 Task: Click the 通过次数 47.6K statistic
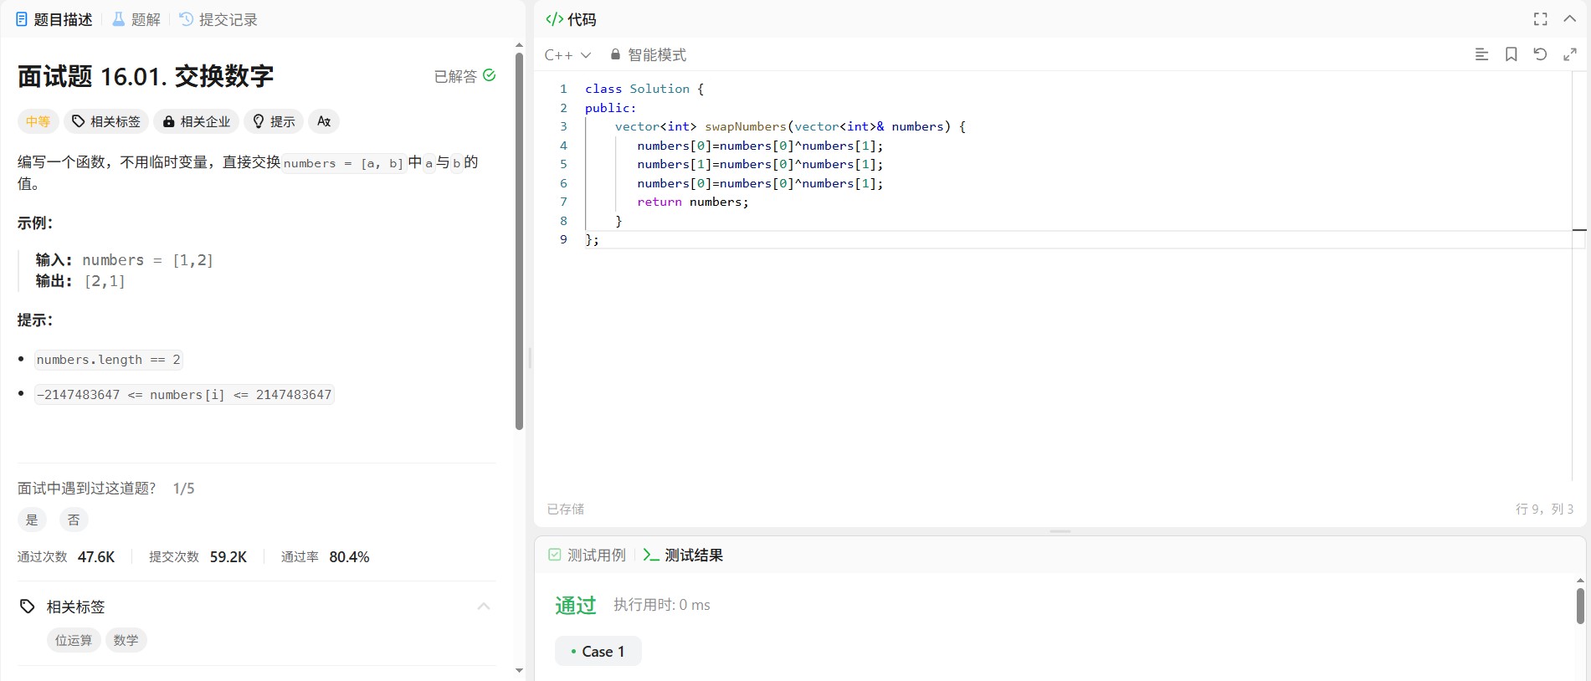click(x=66, y=556)
